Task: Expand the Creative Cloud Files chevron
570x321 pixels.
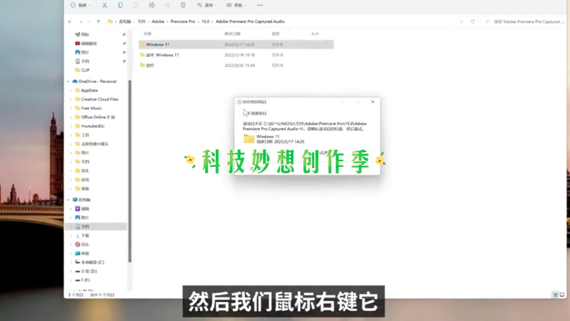Action: 71,99
